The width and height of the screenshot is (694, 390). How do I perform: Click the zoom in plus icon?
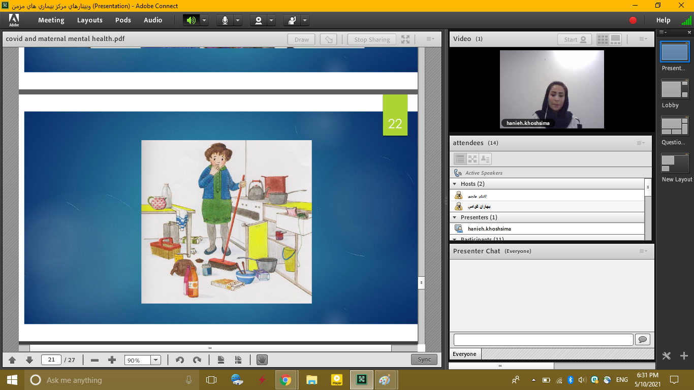[x=112, y=360]
